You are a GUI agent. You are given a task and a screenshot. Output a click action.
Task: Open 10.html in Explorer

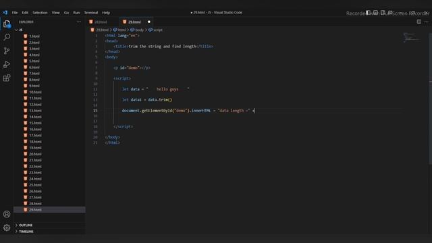point(35,92)
